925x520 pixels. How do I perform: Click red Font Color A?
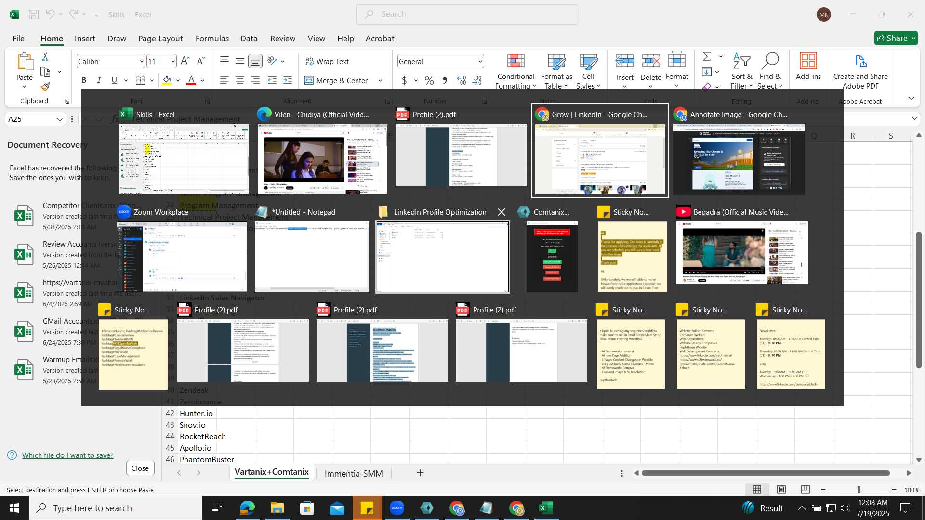[191, 80]
